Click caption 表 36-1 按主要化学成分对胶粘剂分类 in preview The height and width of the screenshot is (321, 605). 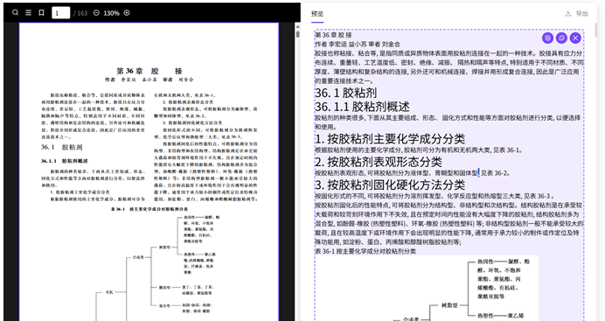pyautogui.click(x=365, y=251)
